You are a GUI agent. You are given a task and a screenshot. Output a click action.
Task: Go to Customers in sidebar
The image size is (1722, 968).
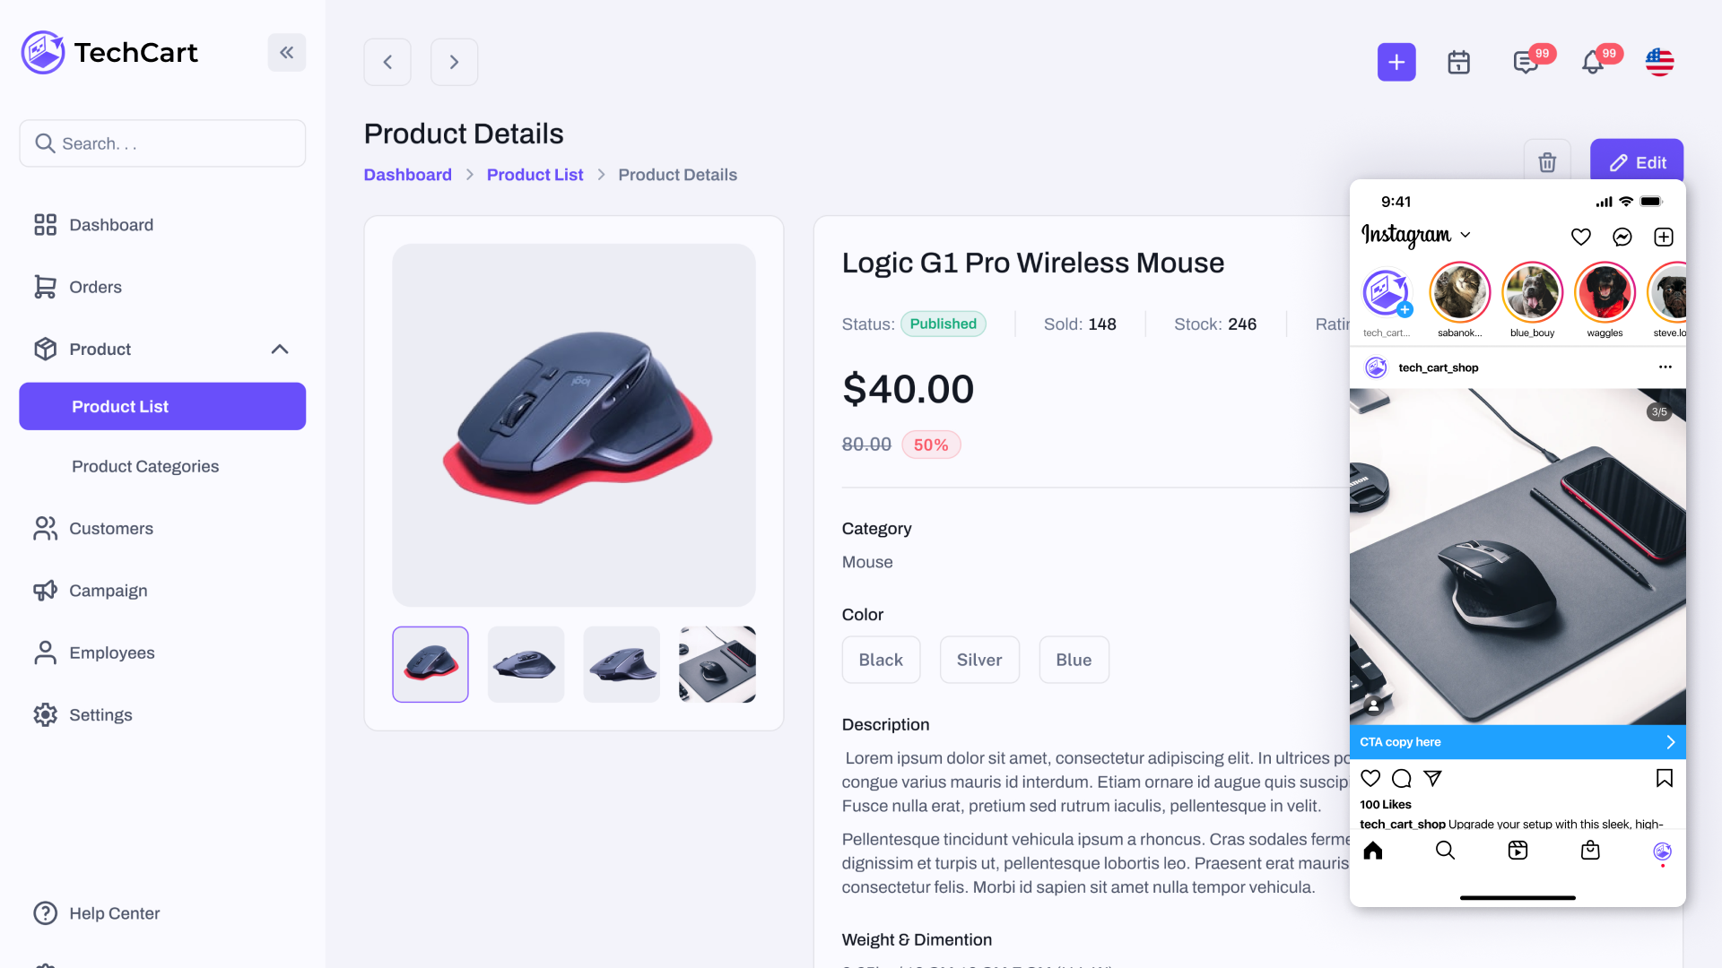pos(111,529)
